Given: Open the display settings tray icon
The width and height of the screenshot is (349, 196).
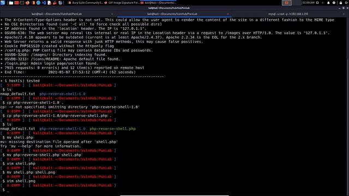Looking at the screenshot, I should (317, 3).
